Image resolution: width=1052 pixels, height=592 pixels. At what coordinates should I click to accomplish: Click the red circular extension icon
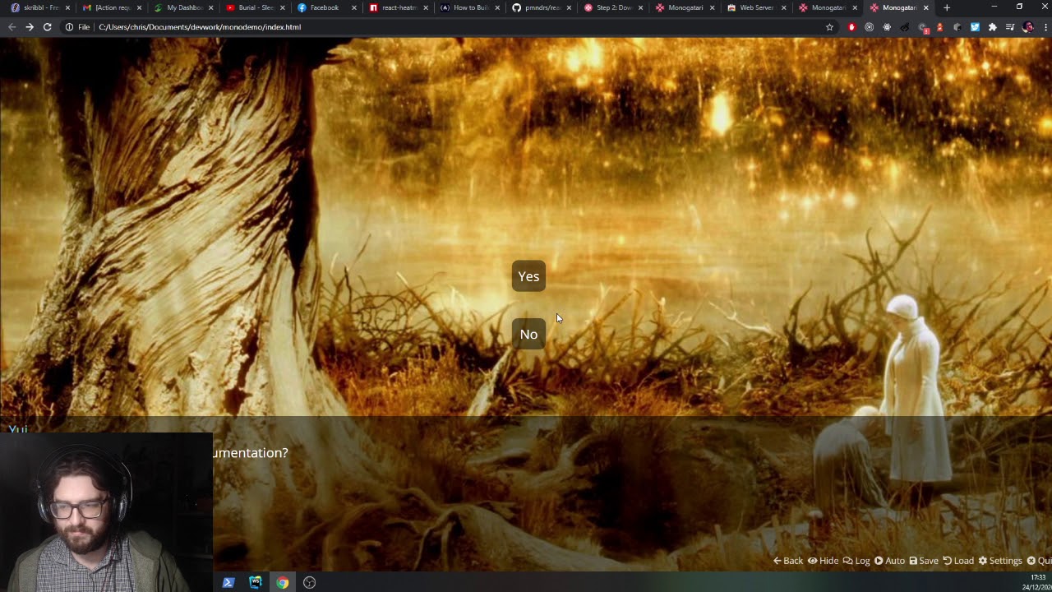pyautogui.click(x=851, y=27)
